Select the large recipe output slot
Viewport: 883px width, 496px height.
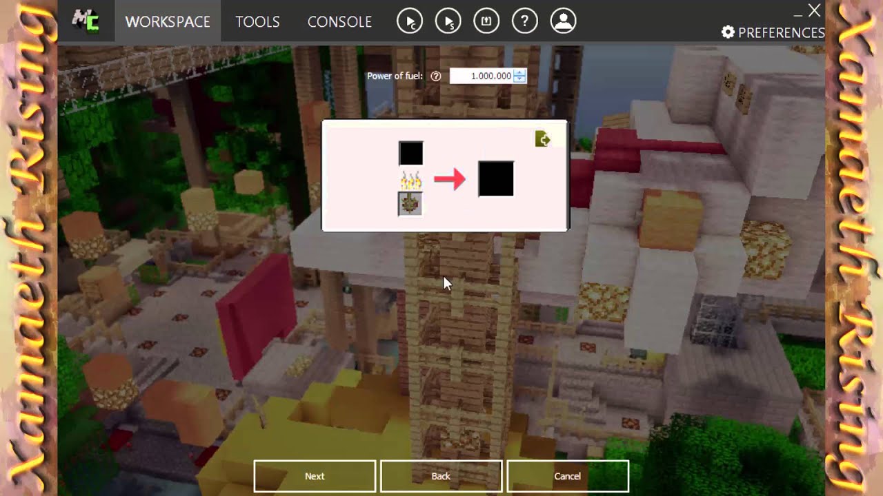pos(496,179)
